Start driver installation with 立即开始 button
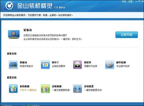 (126, 35)
